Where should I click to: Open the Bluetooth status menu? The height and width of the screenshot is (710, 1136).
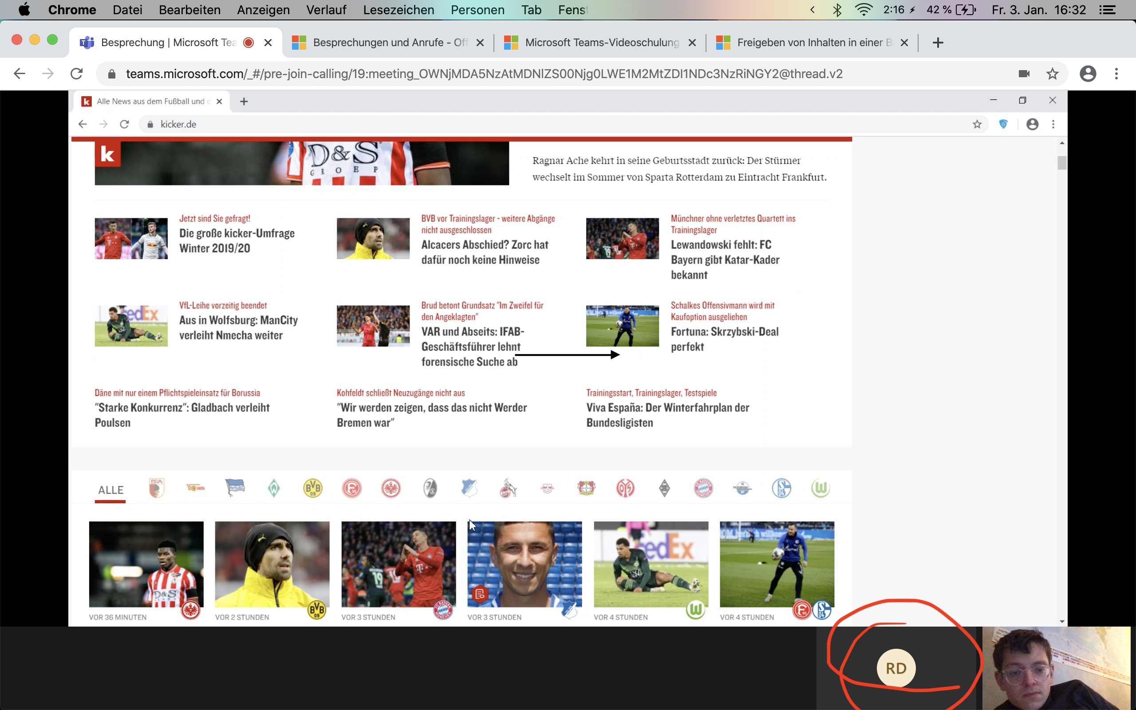tap(837, 10)
